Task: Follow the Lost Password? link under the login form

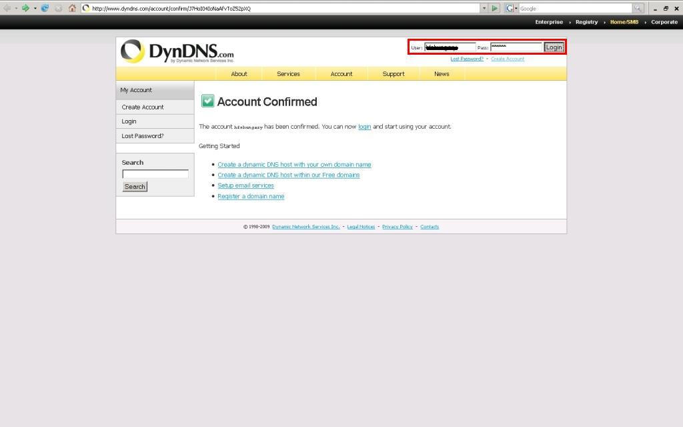Action: (x=467, y=59)
